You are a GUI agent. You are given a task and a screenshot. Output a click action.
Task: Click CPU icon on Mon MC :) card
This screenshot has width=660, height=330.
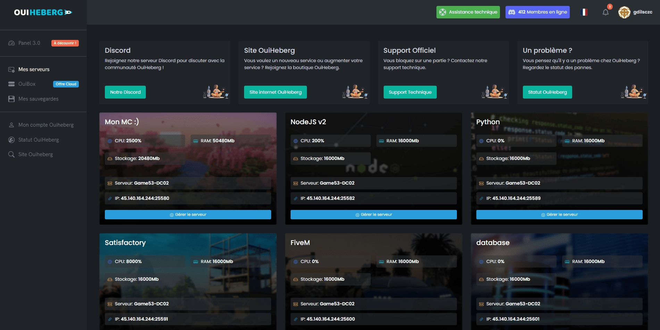(x=110, y=141)
